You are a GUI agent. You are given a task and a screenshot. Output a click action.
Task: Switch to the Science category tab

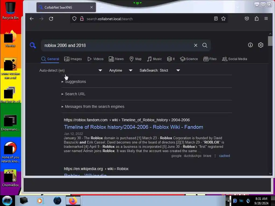click(189, 59)
